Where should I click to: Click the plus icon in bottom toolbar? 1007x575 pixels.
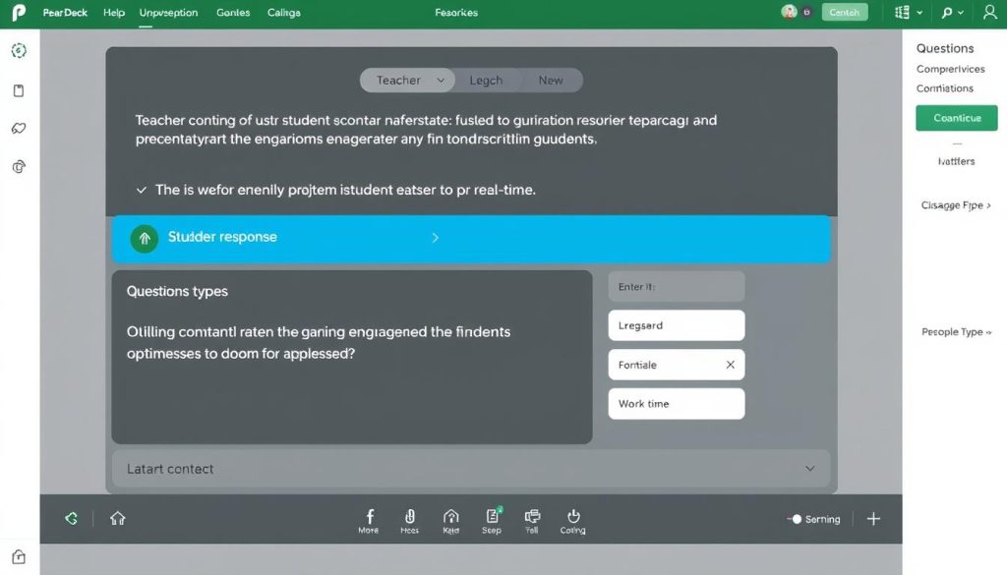(x=873, y=519)
